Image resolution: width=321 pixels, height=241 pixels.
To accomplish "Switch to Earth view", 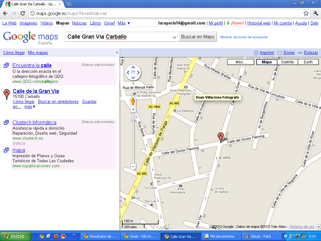I will tap(308, 62).
